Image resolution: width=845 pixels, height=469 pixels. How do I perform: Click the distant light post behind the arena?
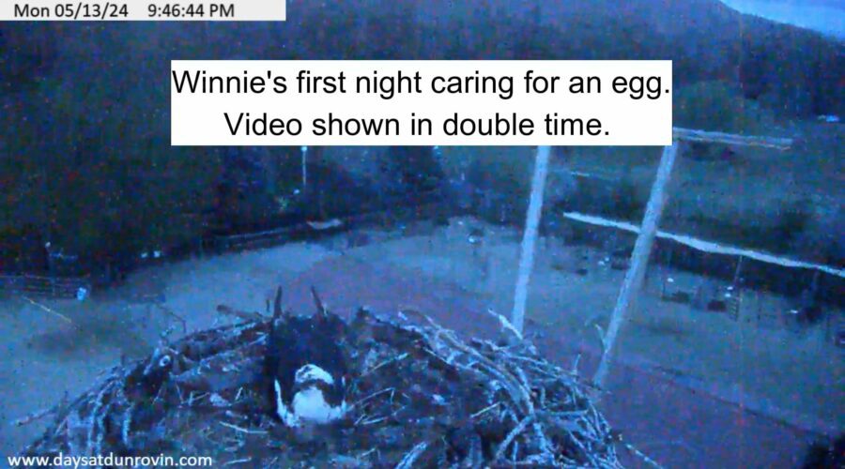point(304,168)
